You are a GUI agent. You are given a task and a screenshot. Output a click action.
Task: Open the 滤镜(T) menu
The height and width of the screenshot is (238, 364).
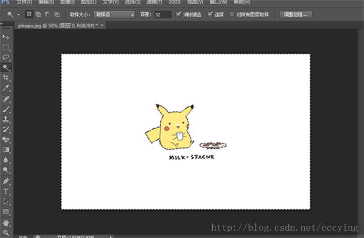(154, 2)
